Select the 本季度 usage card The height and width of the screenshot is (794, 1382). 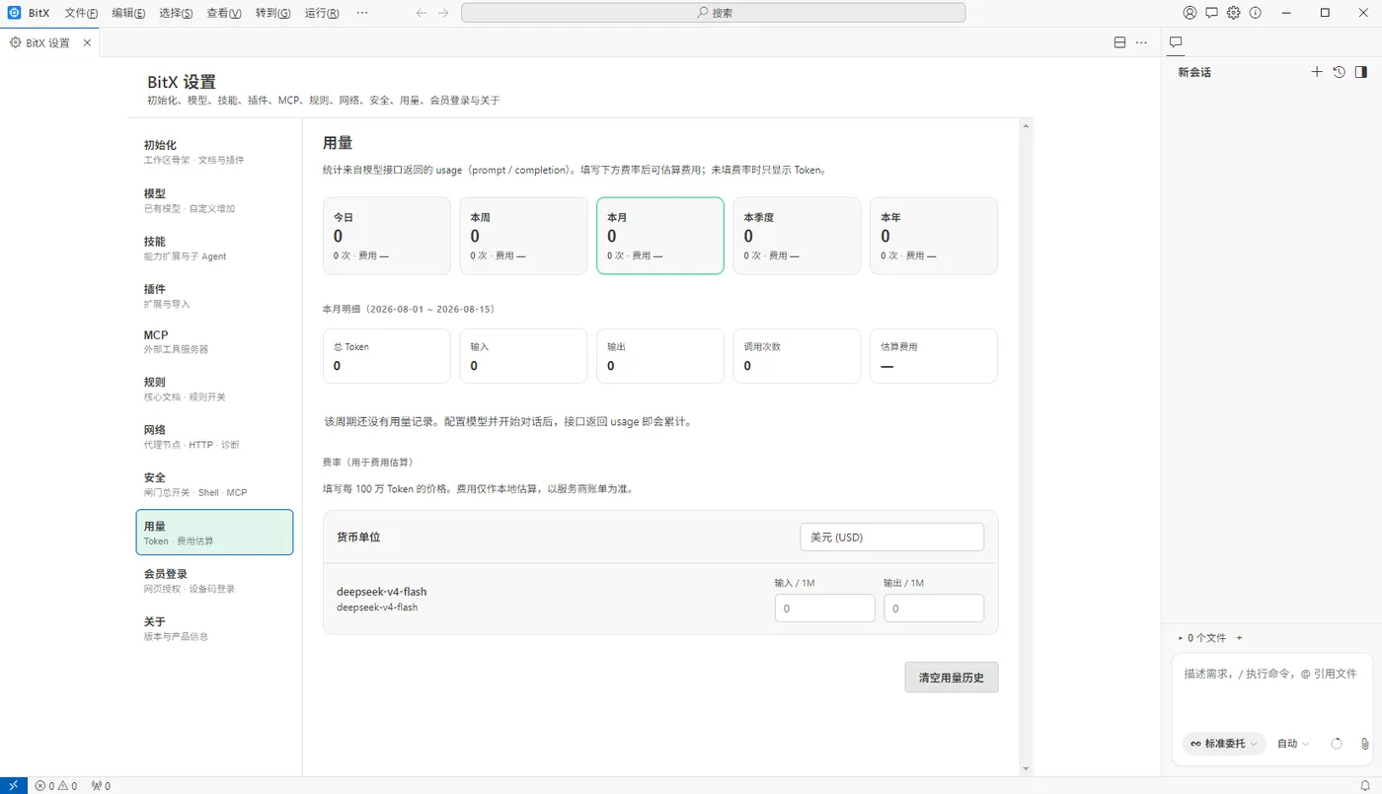coord(797,236)
